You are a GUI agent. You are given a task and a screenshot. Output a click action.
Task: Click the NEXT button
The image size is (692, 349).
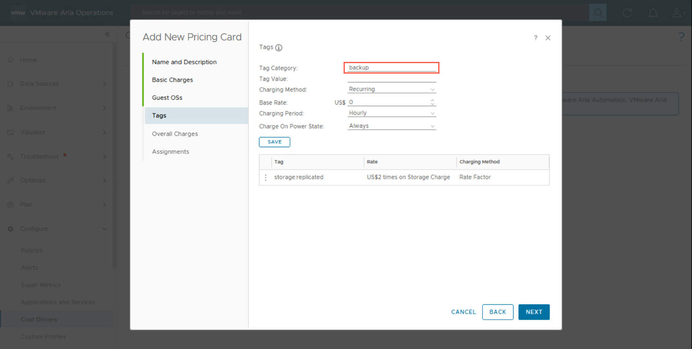(534, 312)
